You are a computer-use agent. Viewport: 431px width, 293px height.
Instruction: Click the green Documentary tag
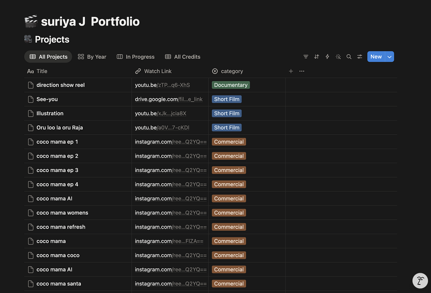tap(231, 85)
